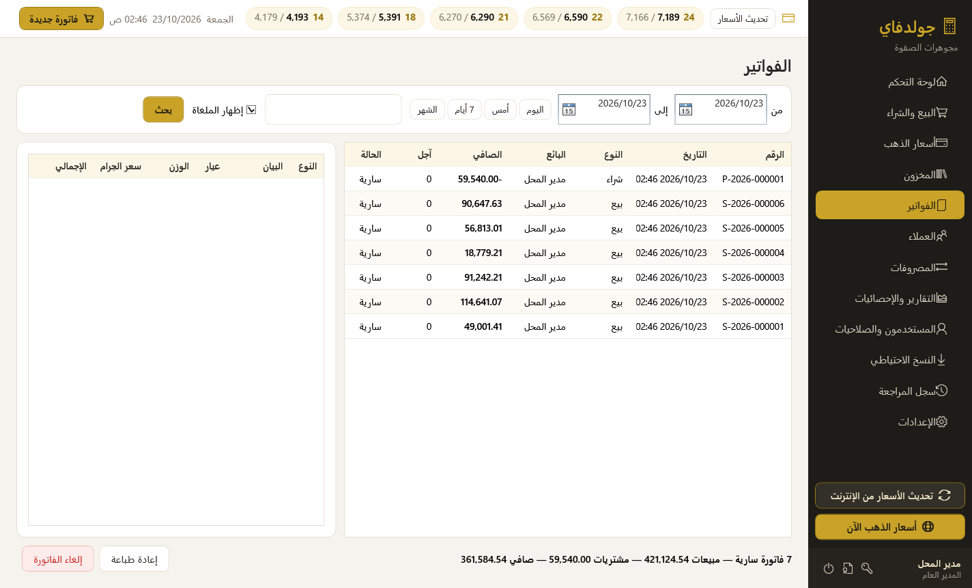Filter invoices by اليوم
The image size is (972, 588).
click(535, 109)
